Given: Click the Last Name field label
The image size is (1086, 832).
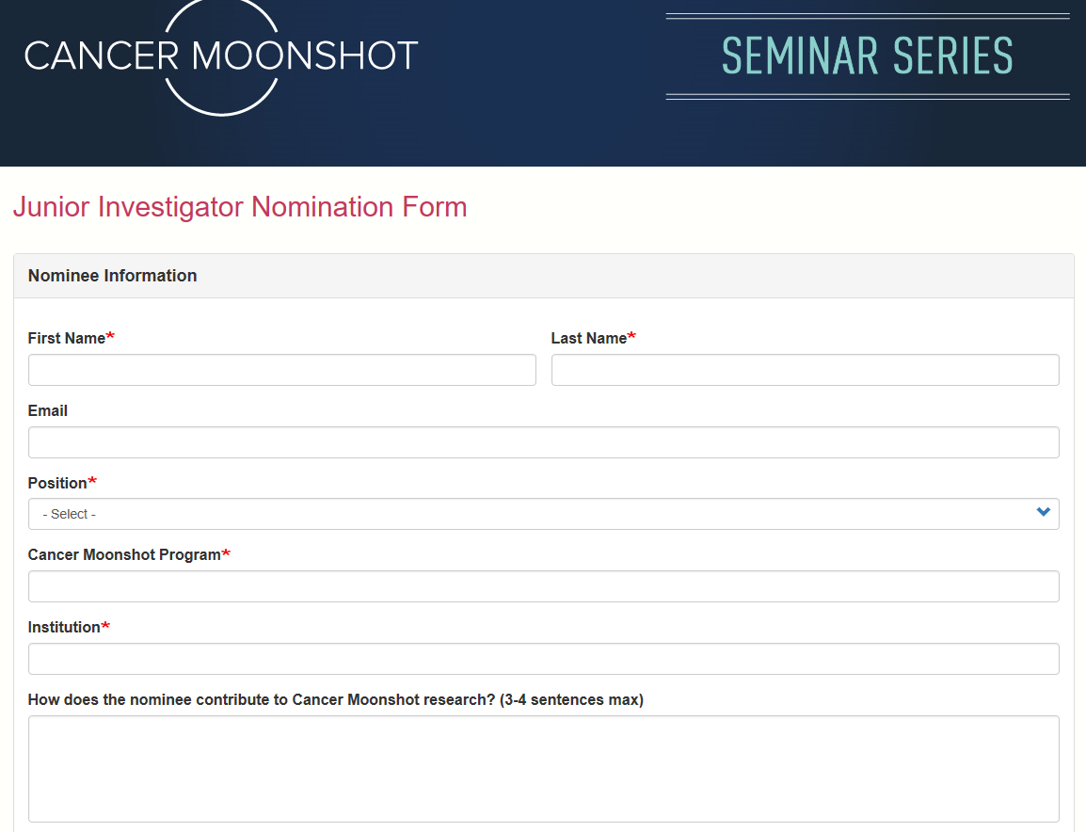Looking at the screenshot, I should coord(589,339).
